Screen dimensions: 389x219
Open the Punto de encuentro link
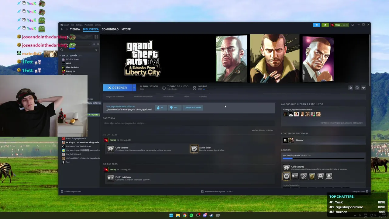pyautogui.click(x=143, y=97)
